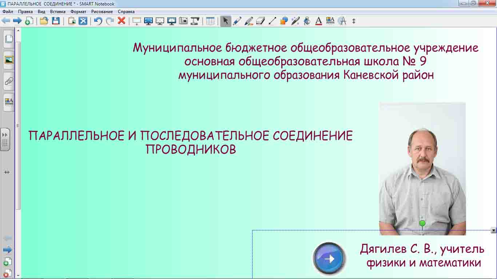Open the Рисование menu
The width and height of the screenshot is (497, 279).
(x=102, y=12)
